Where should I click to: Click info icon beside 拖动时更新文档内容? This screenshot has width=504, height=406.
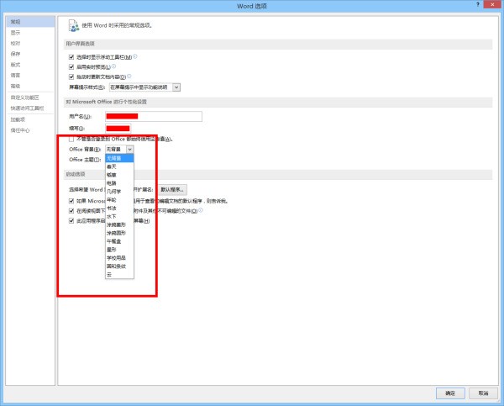(x=129, y=76)
